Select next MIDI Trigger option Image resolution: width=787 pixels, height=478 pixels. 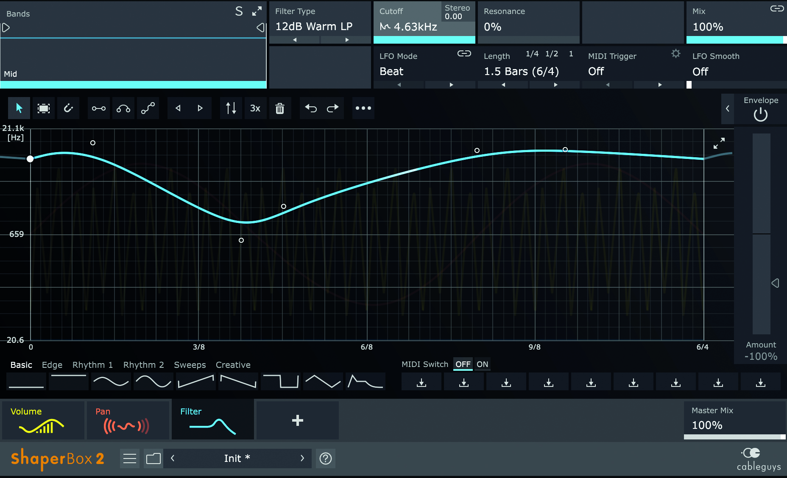coord(660,85)
